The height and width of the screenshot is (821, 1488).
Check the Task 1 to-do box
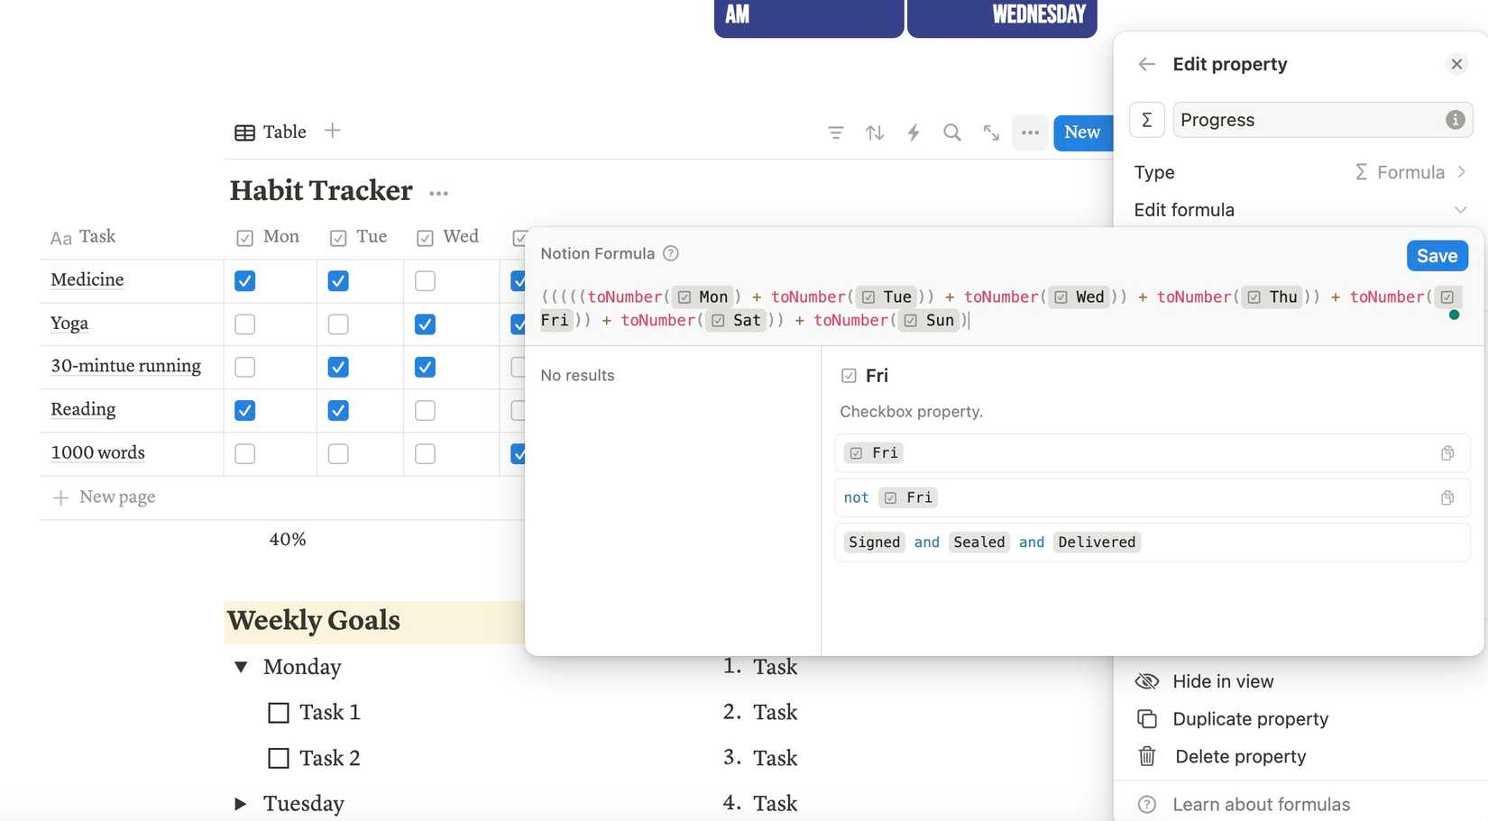click(279, 713)
